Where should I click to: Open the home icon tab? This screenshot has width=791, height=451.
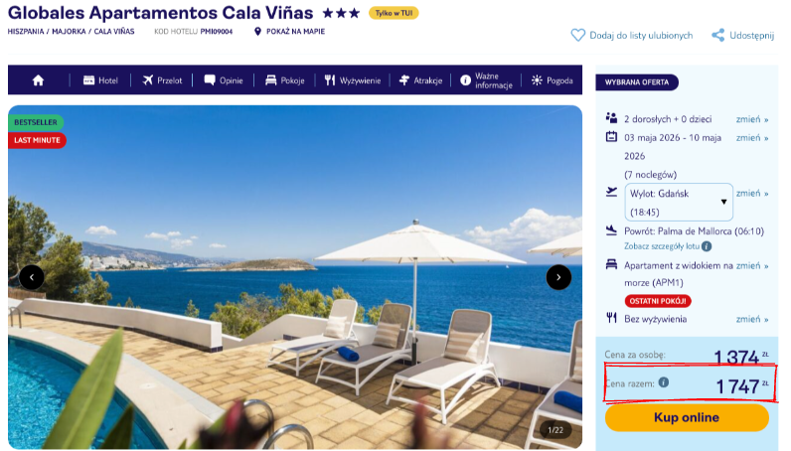(x=39, y=80)
